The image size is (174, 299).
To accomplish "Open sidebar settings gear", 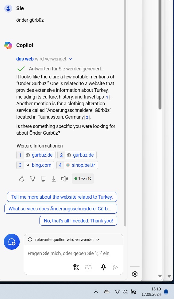I will (135, 274).
